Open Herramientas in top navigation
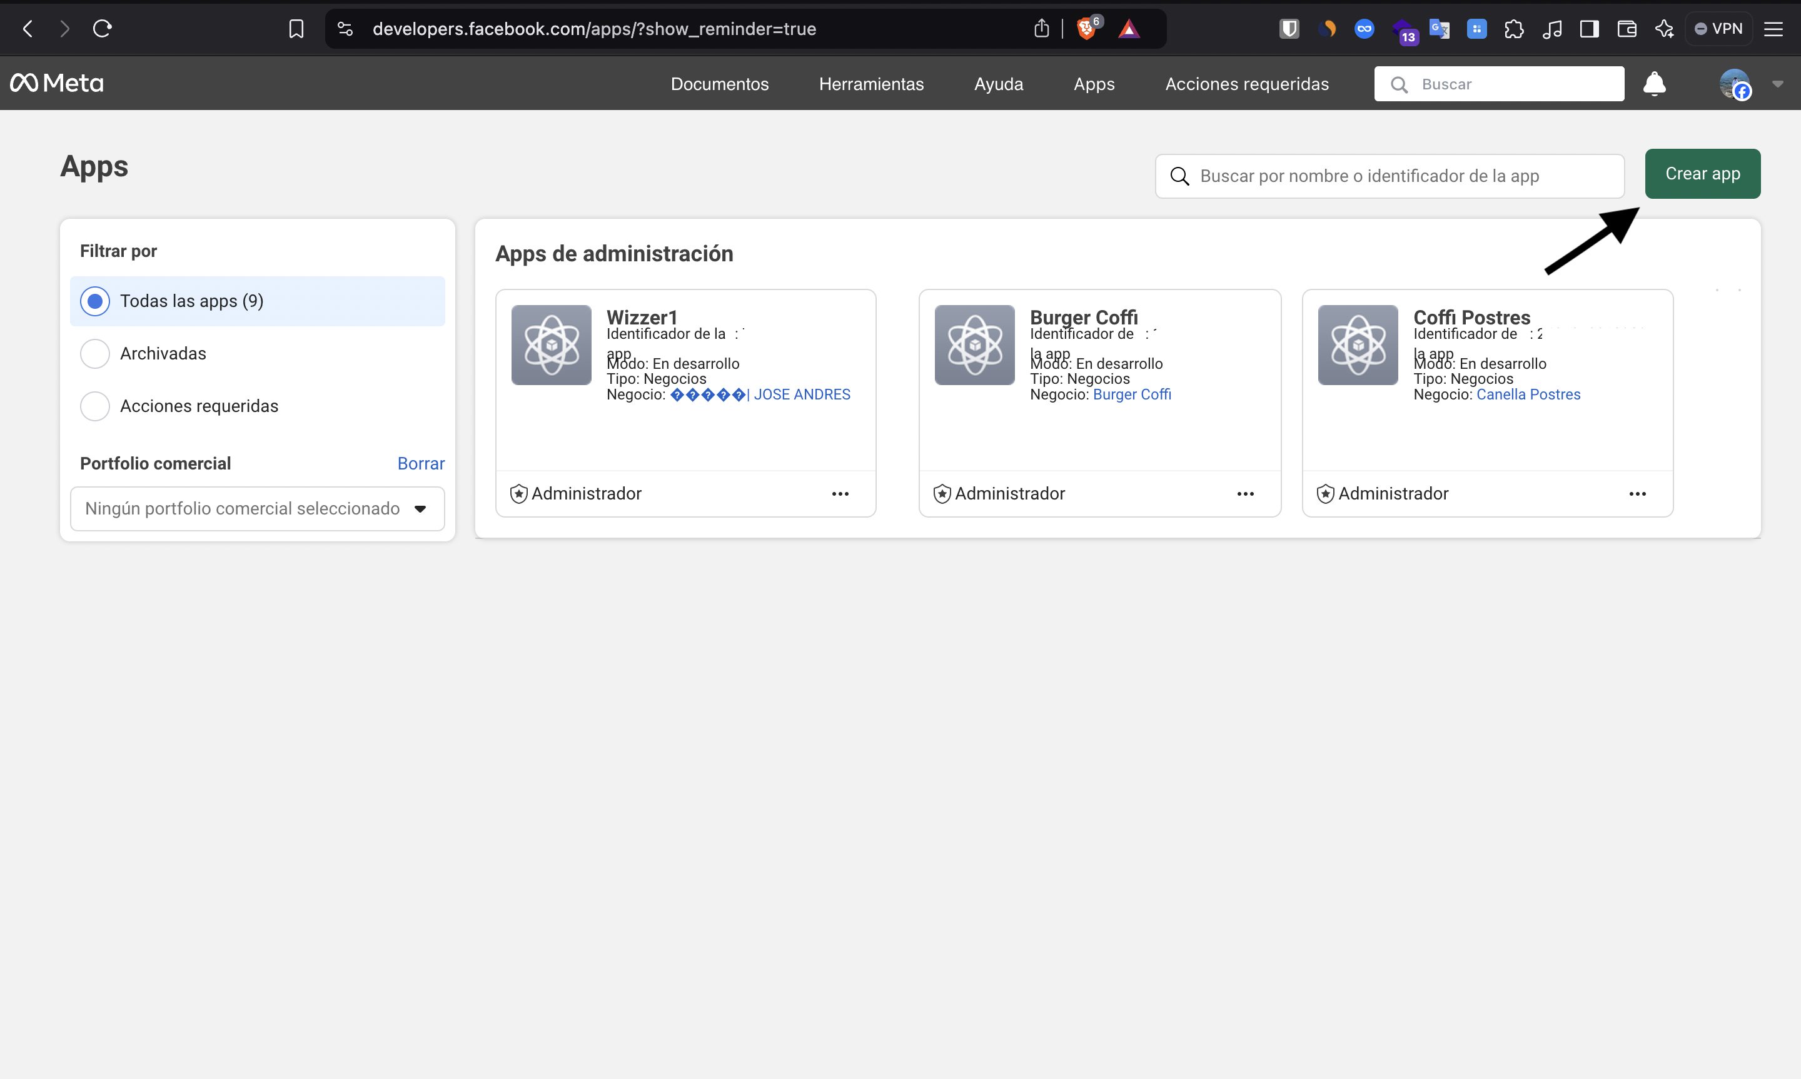Screen dimensions: 1801x1079 tap(870, 84)
